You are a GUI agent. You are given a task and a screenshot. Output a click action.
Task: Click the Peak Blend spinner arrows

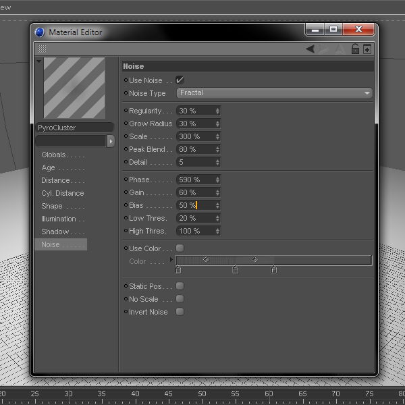pyautogui.click(x=217, y=149)
